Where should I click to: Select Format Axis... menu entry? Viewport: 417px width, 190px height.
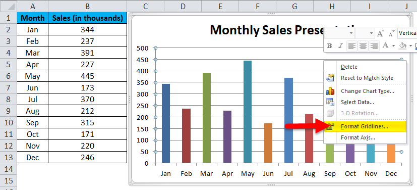point(366,138)
